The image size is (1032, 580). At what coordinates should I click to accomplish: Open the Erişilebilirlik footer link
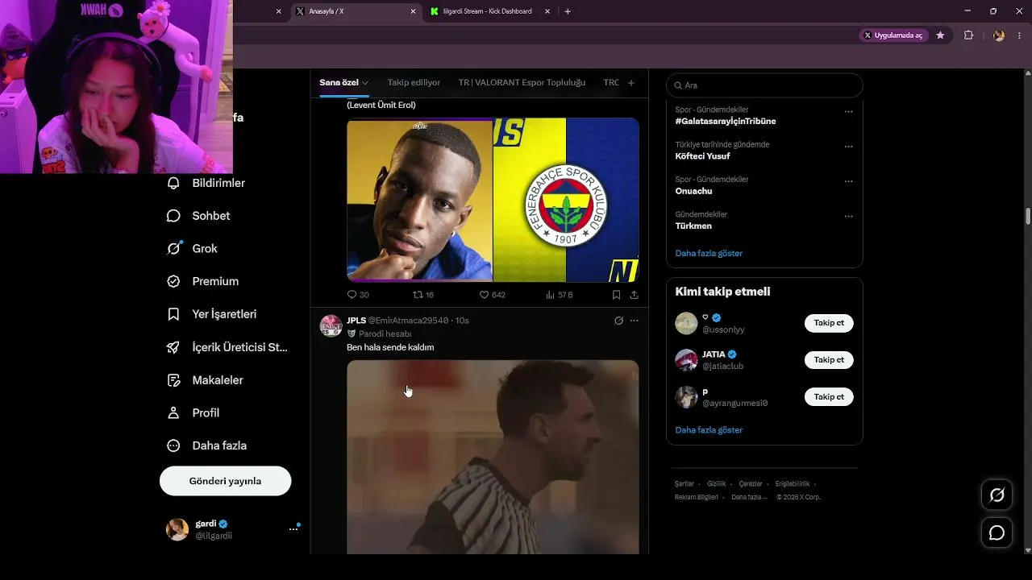793,484
